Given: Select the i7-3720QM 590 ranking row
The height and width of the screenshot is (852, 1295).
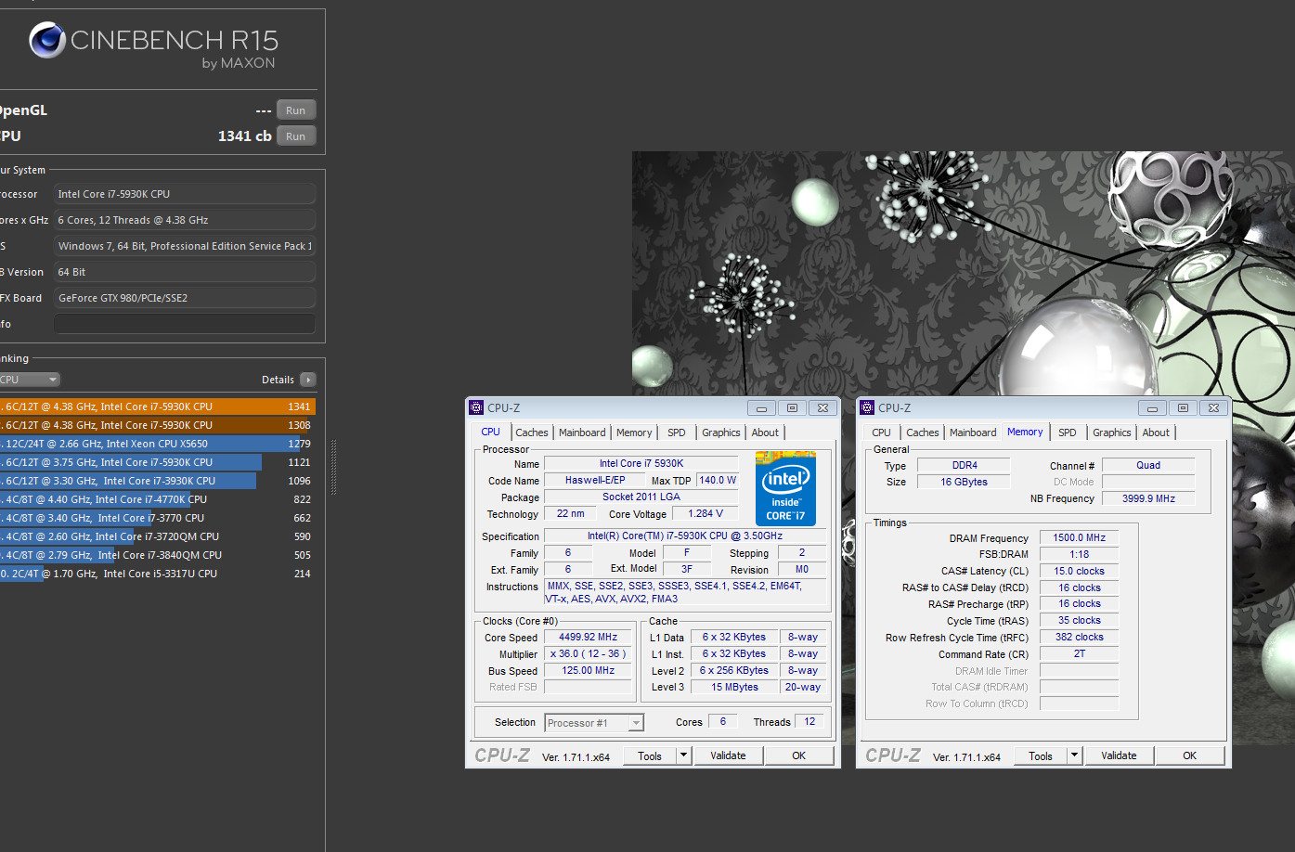Looking at the screenshot, I should (x=158, y=536).
